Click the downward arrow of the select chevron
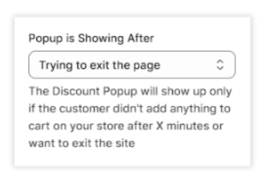265x187 pixels. tap(220, 68)
